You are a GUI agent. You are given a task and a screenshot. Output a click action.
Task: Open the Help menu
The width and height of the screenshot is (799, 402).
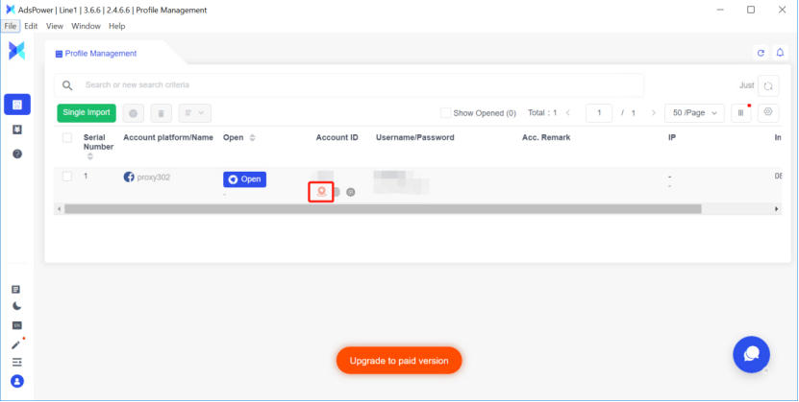pyautogui.click(x=116, y=26)
